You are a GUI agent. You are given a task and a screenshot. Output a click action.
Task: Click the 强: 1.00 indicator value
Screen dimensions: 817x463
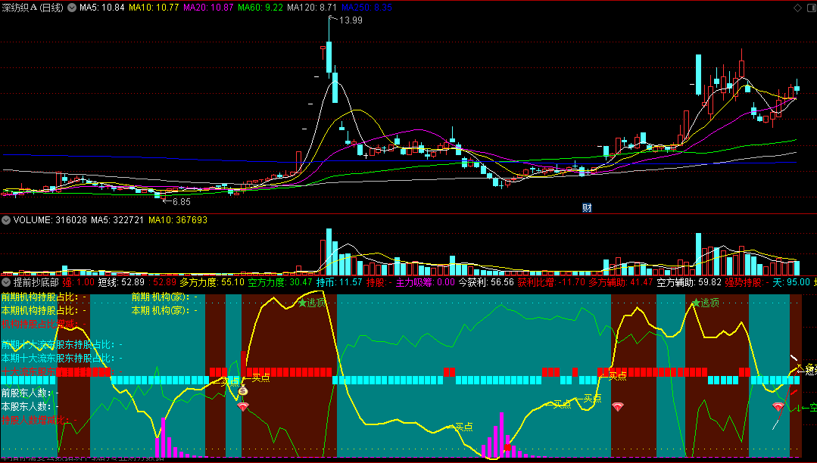click(x=78, y=282)
